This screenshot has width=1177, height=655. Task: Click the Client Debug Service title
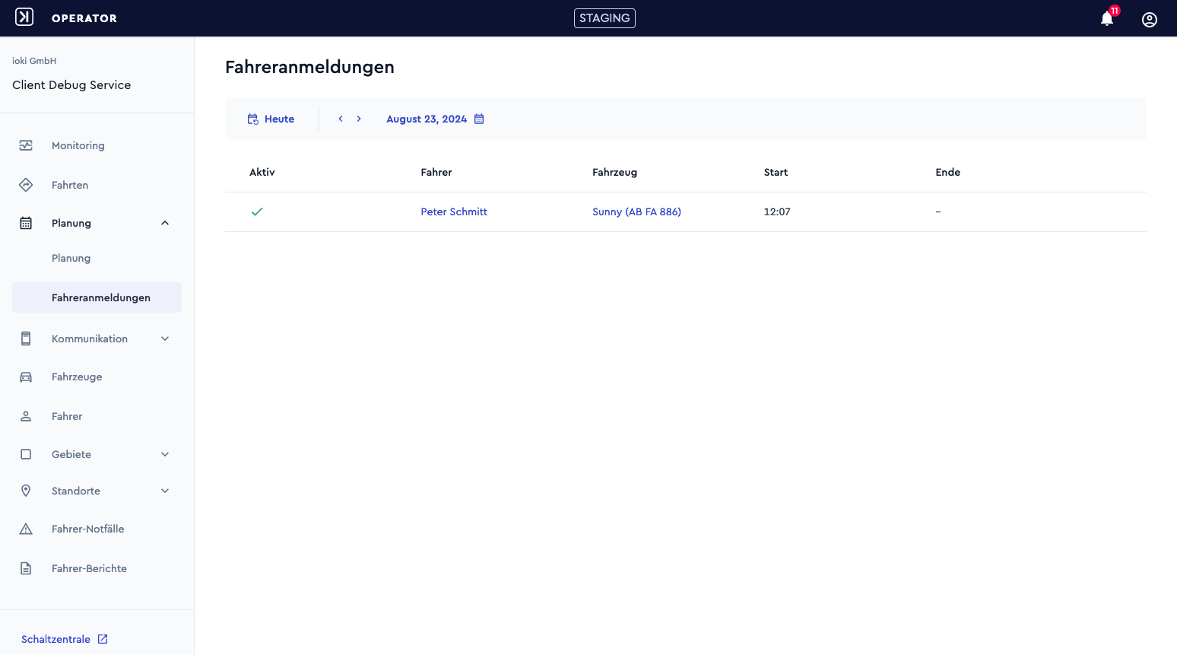(x=71, y=85)
